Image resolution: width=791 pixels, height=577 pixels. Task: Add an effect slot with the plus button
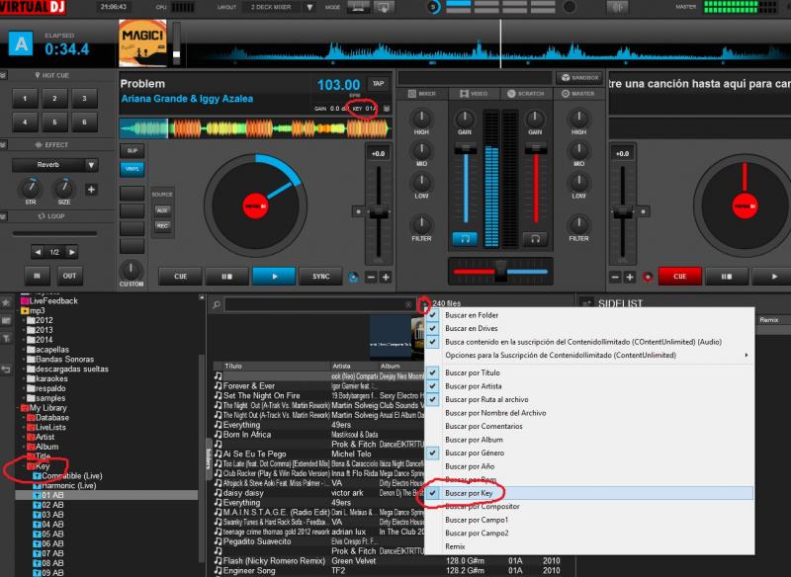pyautogui.click(x=91, y=190)
